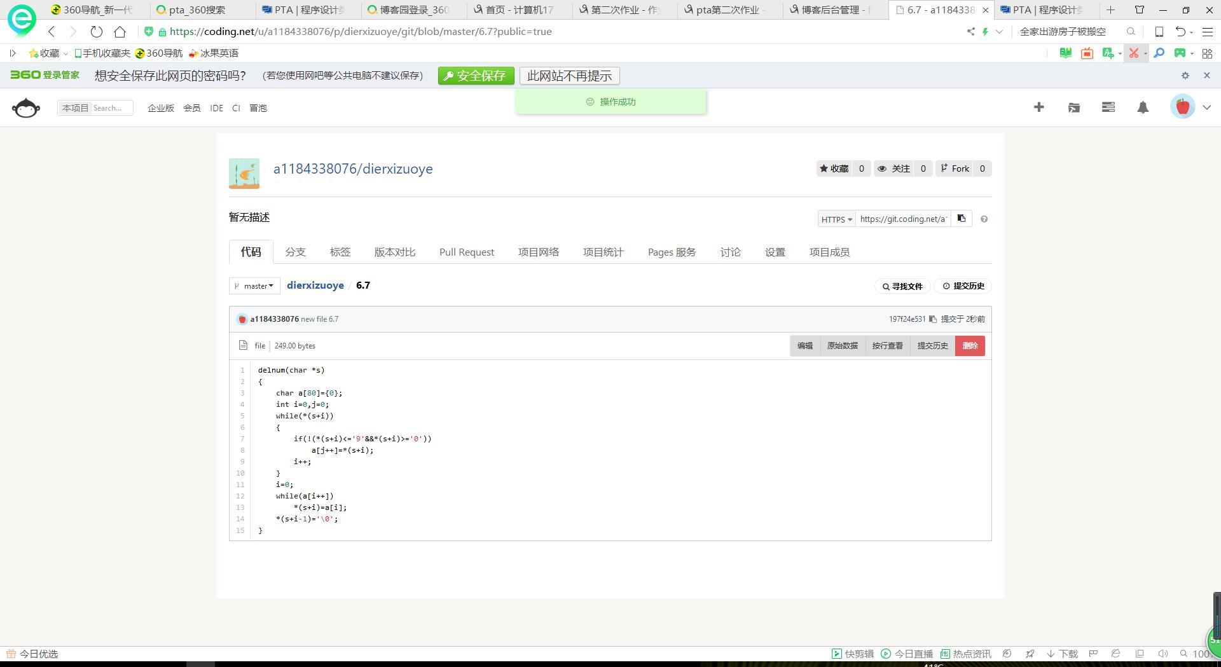Click the red scissors screenshot icon

pos(1133,53)
